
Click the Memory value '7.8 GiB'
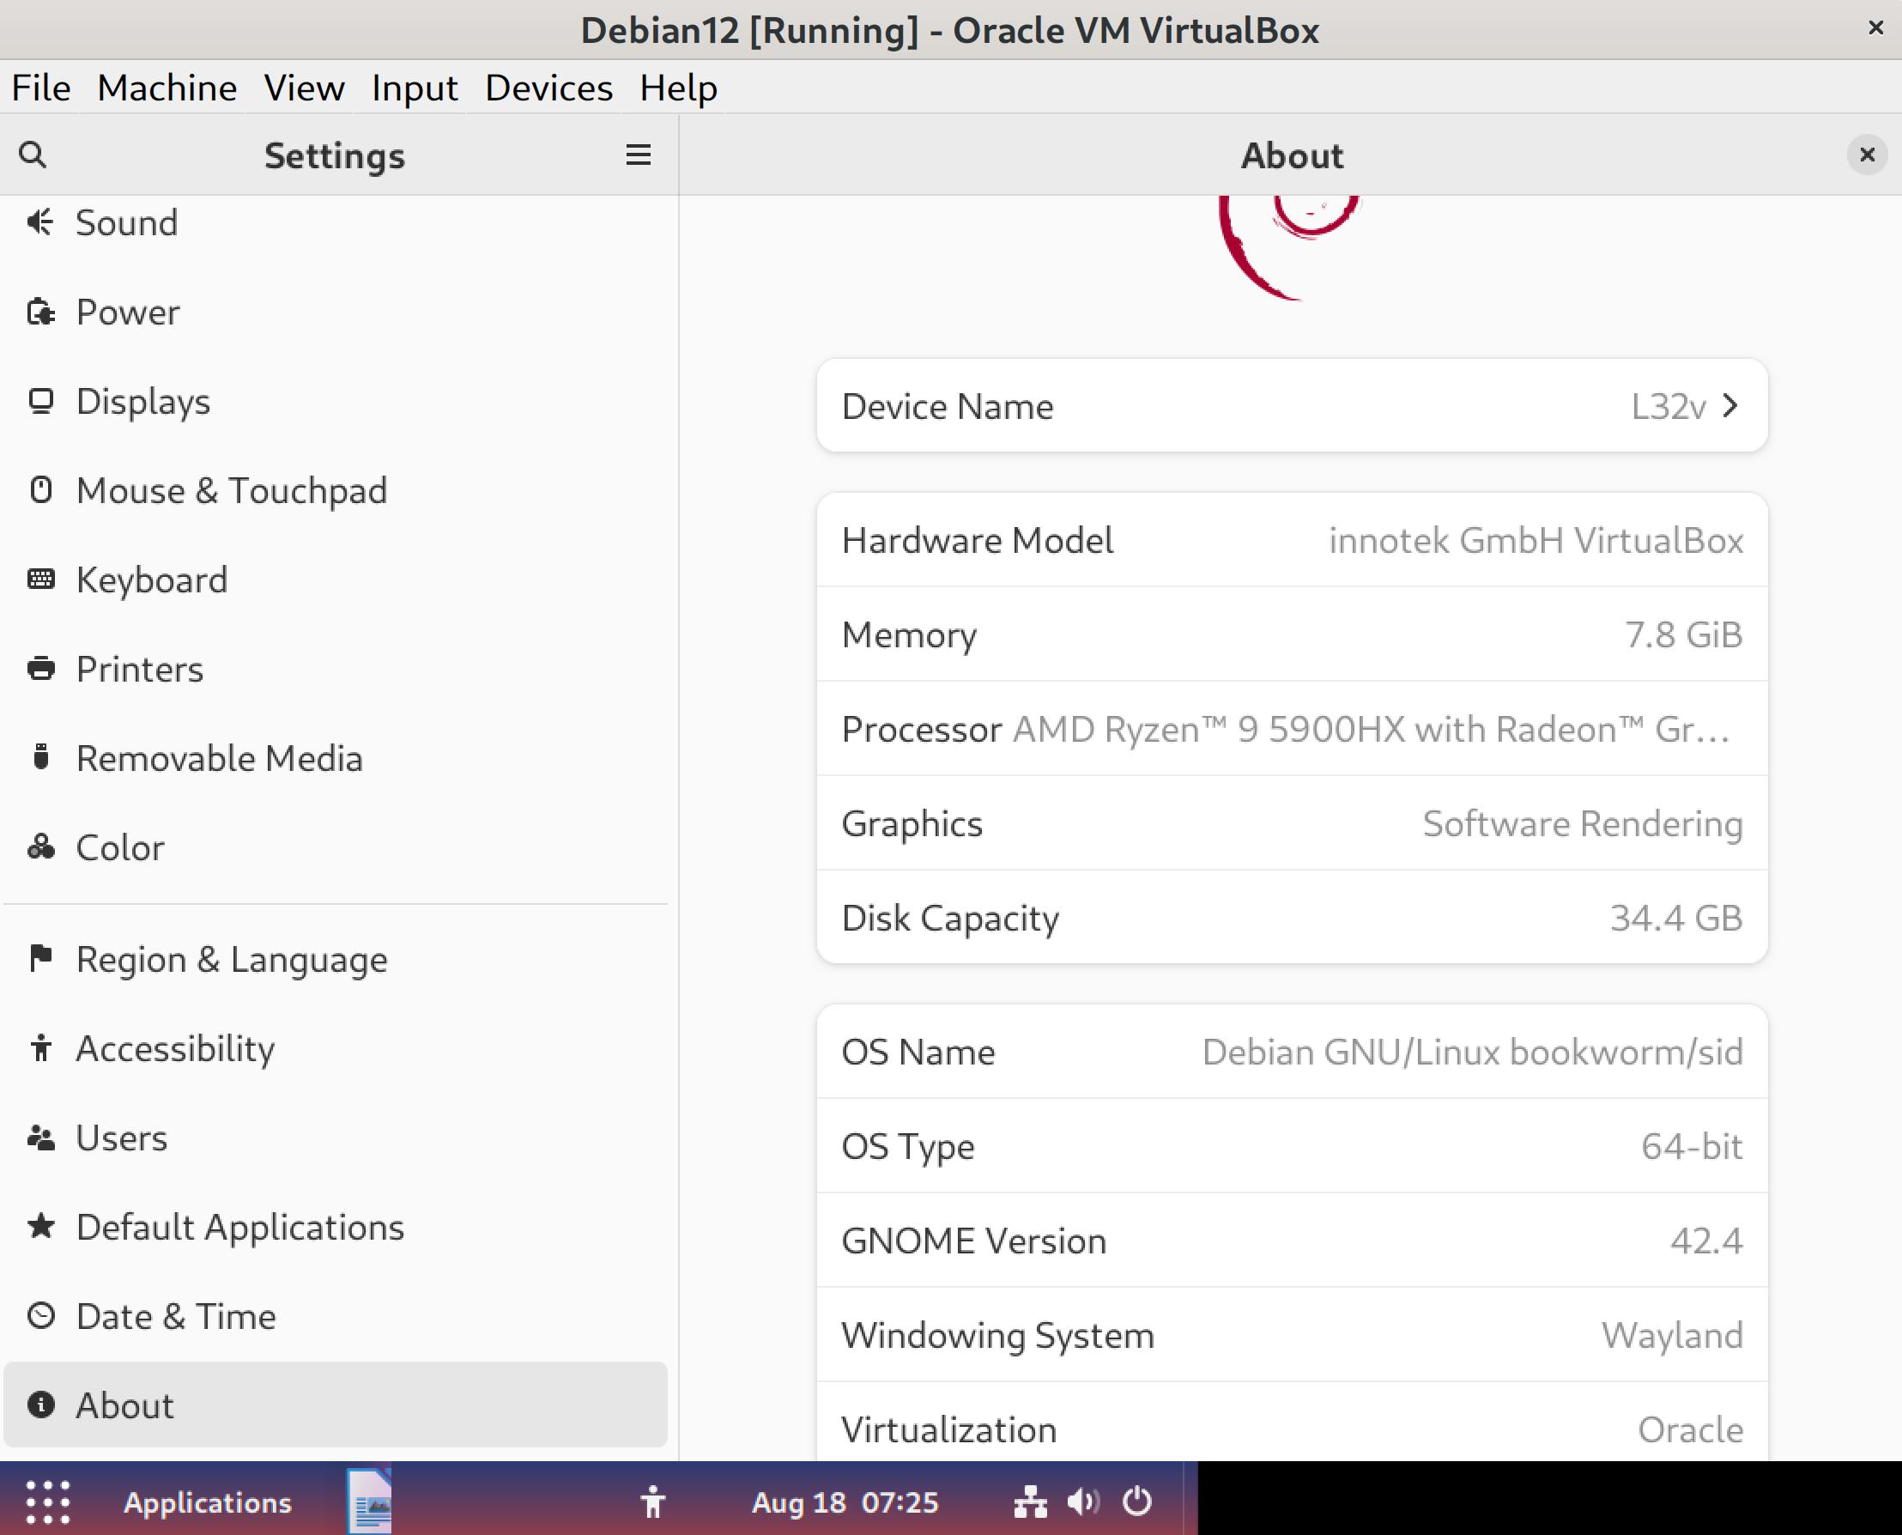pyautogui.click(x=1684, y=634)
